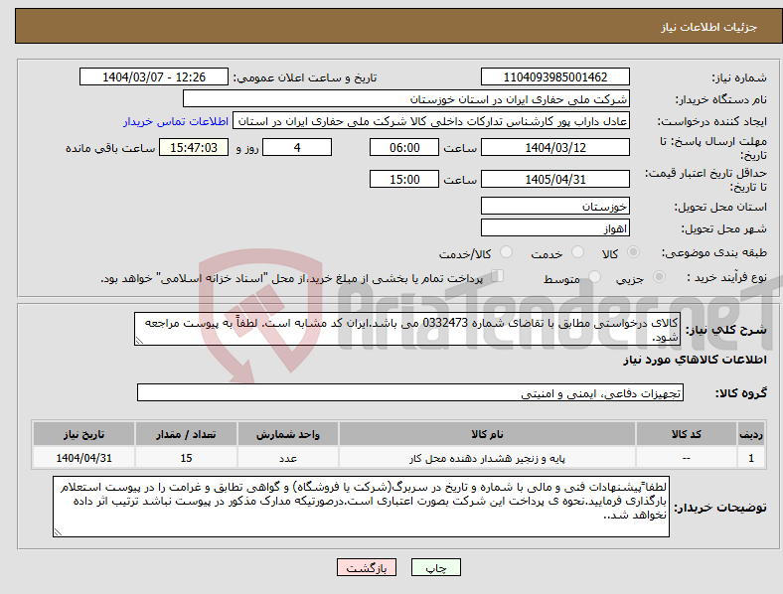Click the اطلاعات کالاهای مورد نیاز heading
Image resolution: width=783 pixels, height=594 pixels.
tap(695, 360)
